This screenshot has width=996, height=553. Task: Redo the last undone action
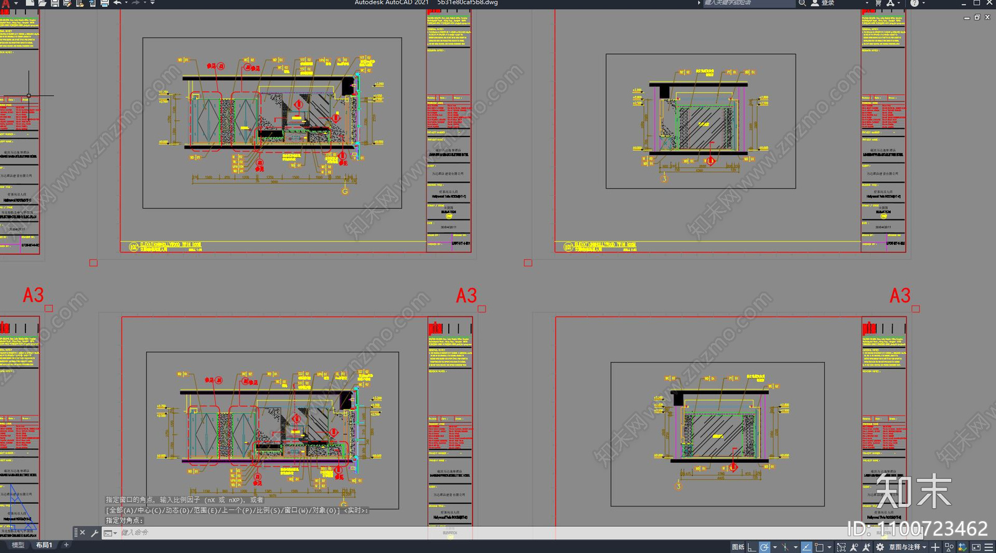click(135, 3)
